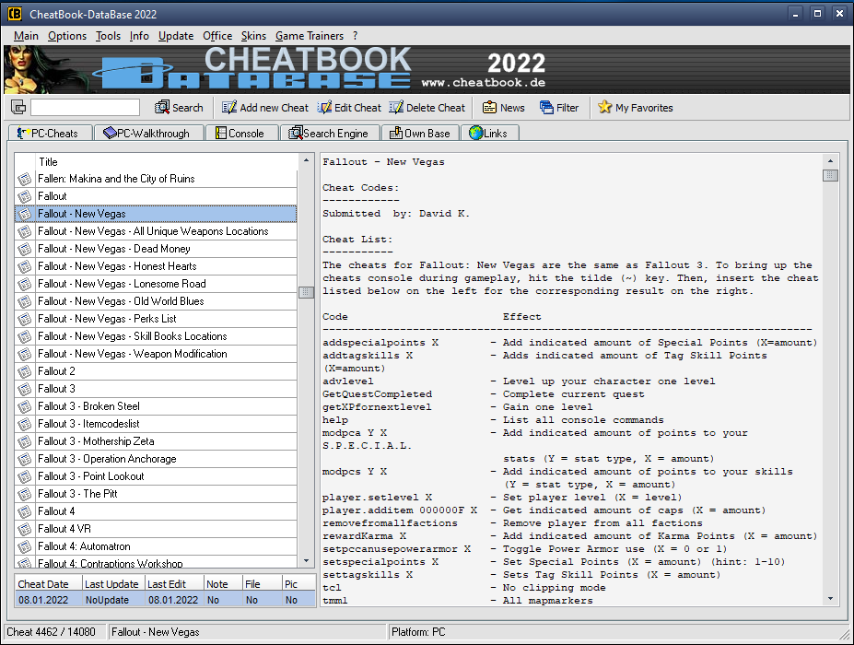Focus the search text field

tap(85, 107)
